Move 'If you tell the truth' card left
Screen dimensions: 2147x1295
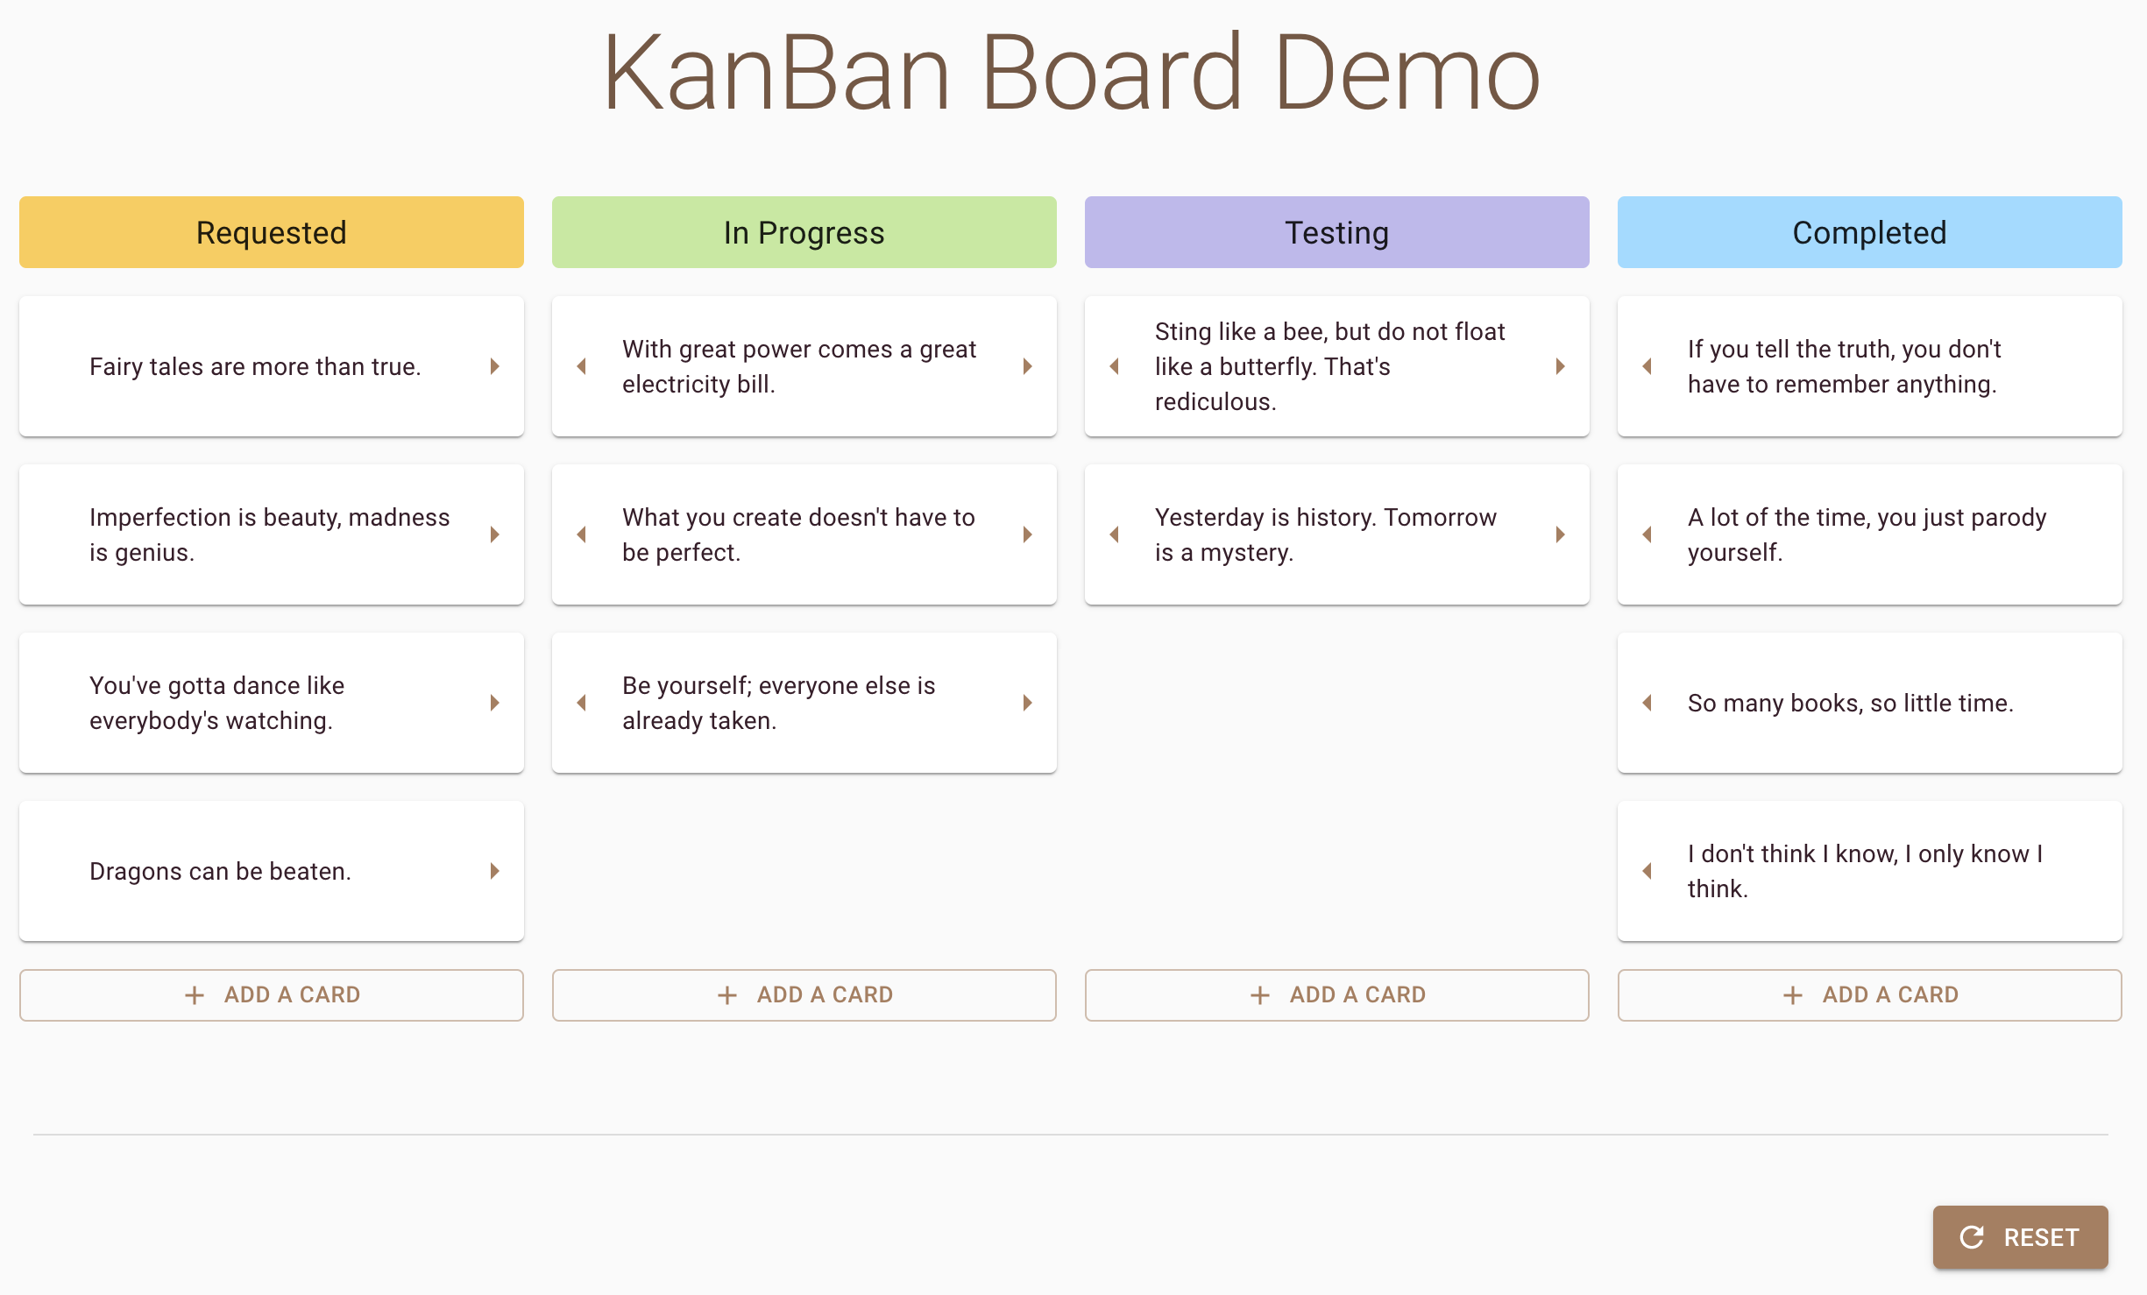[x=1647, y=366]
